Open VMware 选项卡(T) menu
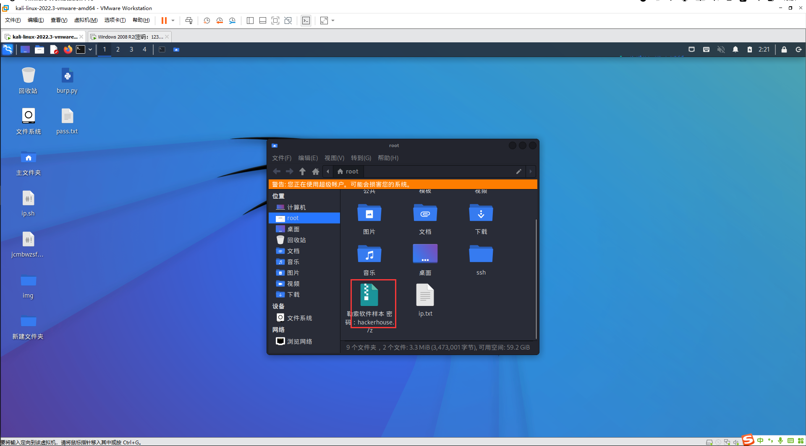 [115, 20]
